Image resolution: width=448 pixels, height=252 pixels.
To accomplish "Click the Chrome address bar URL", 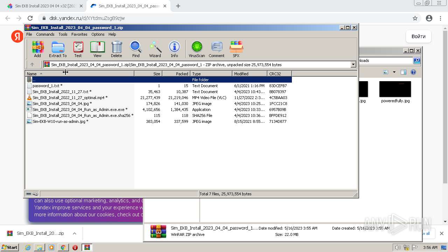I will [87, 18].
